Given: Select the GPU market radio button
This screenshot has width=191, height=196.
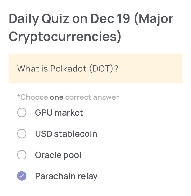Looking at the screenshot, I should (x=22, y=113).
